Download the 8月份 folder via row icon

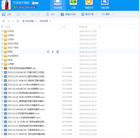click(x=53, y=52)
